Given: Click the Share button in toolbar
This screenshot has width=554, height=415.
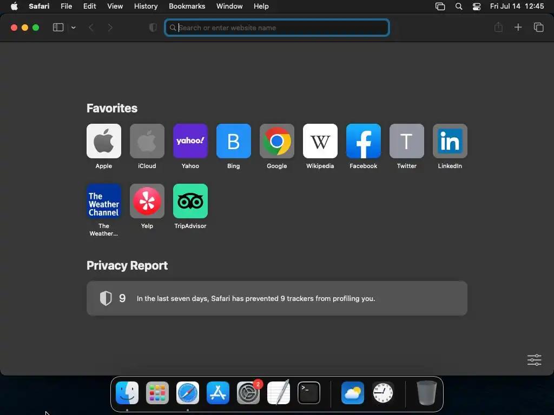Looking at the screenshot, I should pyautogui.click(x=498, y=27).
